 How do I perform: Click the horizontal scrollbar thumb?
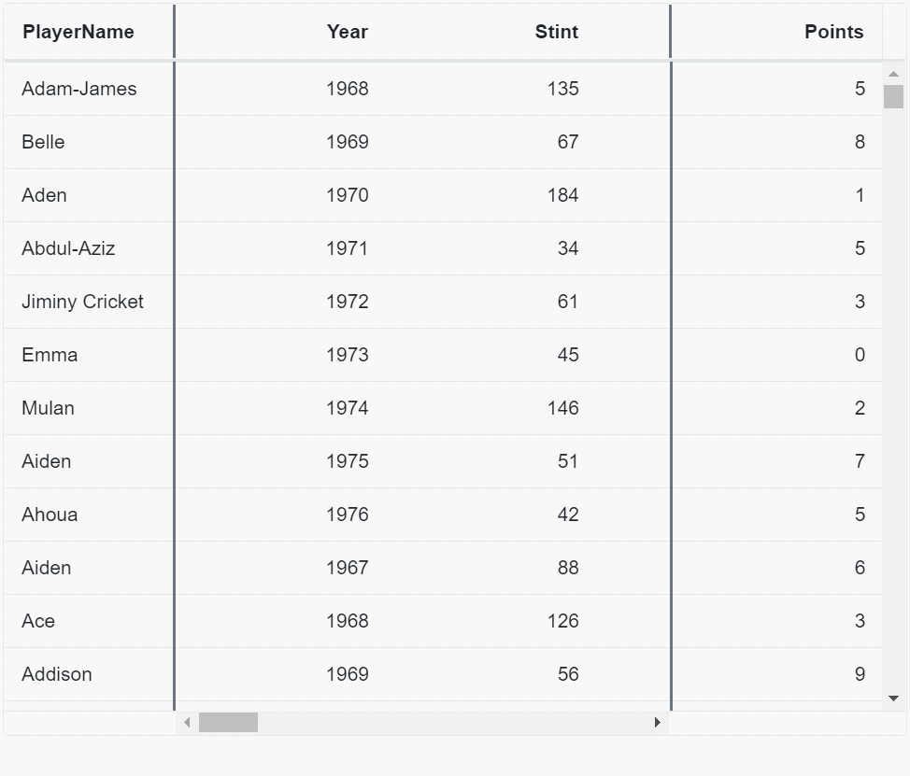click(x=228, y=723)
